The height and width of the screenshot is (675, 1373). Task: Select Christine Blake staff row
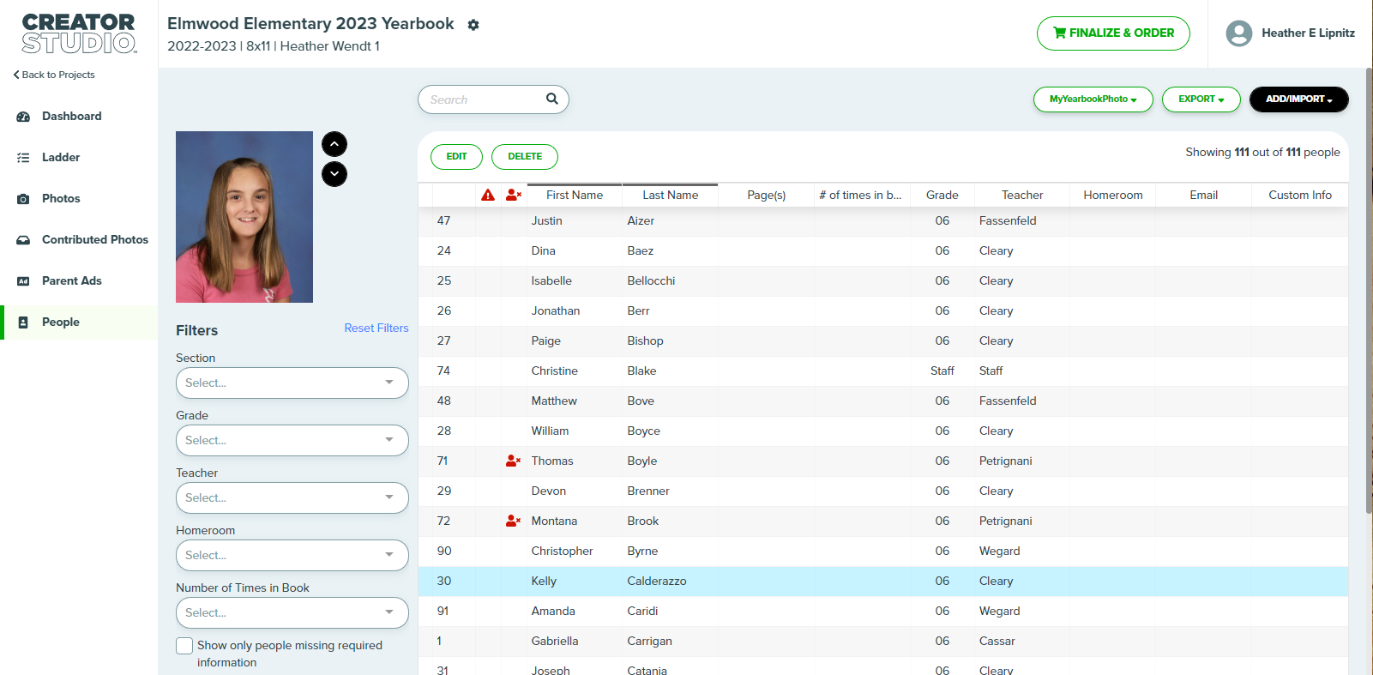[x=883, y=371]
